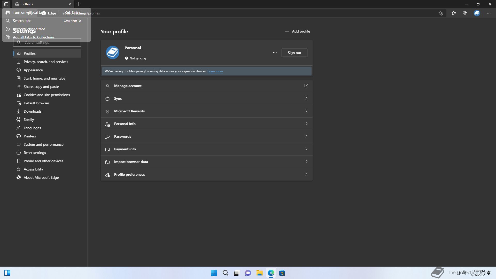Click the Sync circular arrows icon
This screenshot has height=279, width=496.
(x=107, y=99)
